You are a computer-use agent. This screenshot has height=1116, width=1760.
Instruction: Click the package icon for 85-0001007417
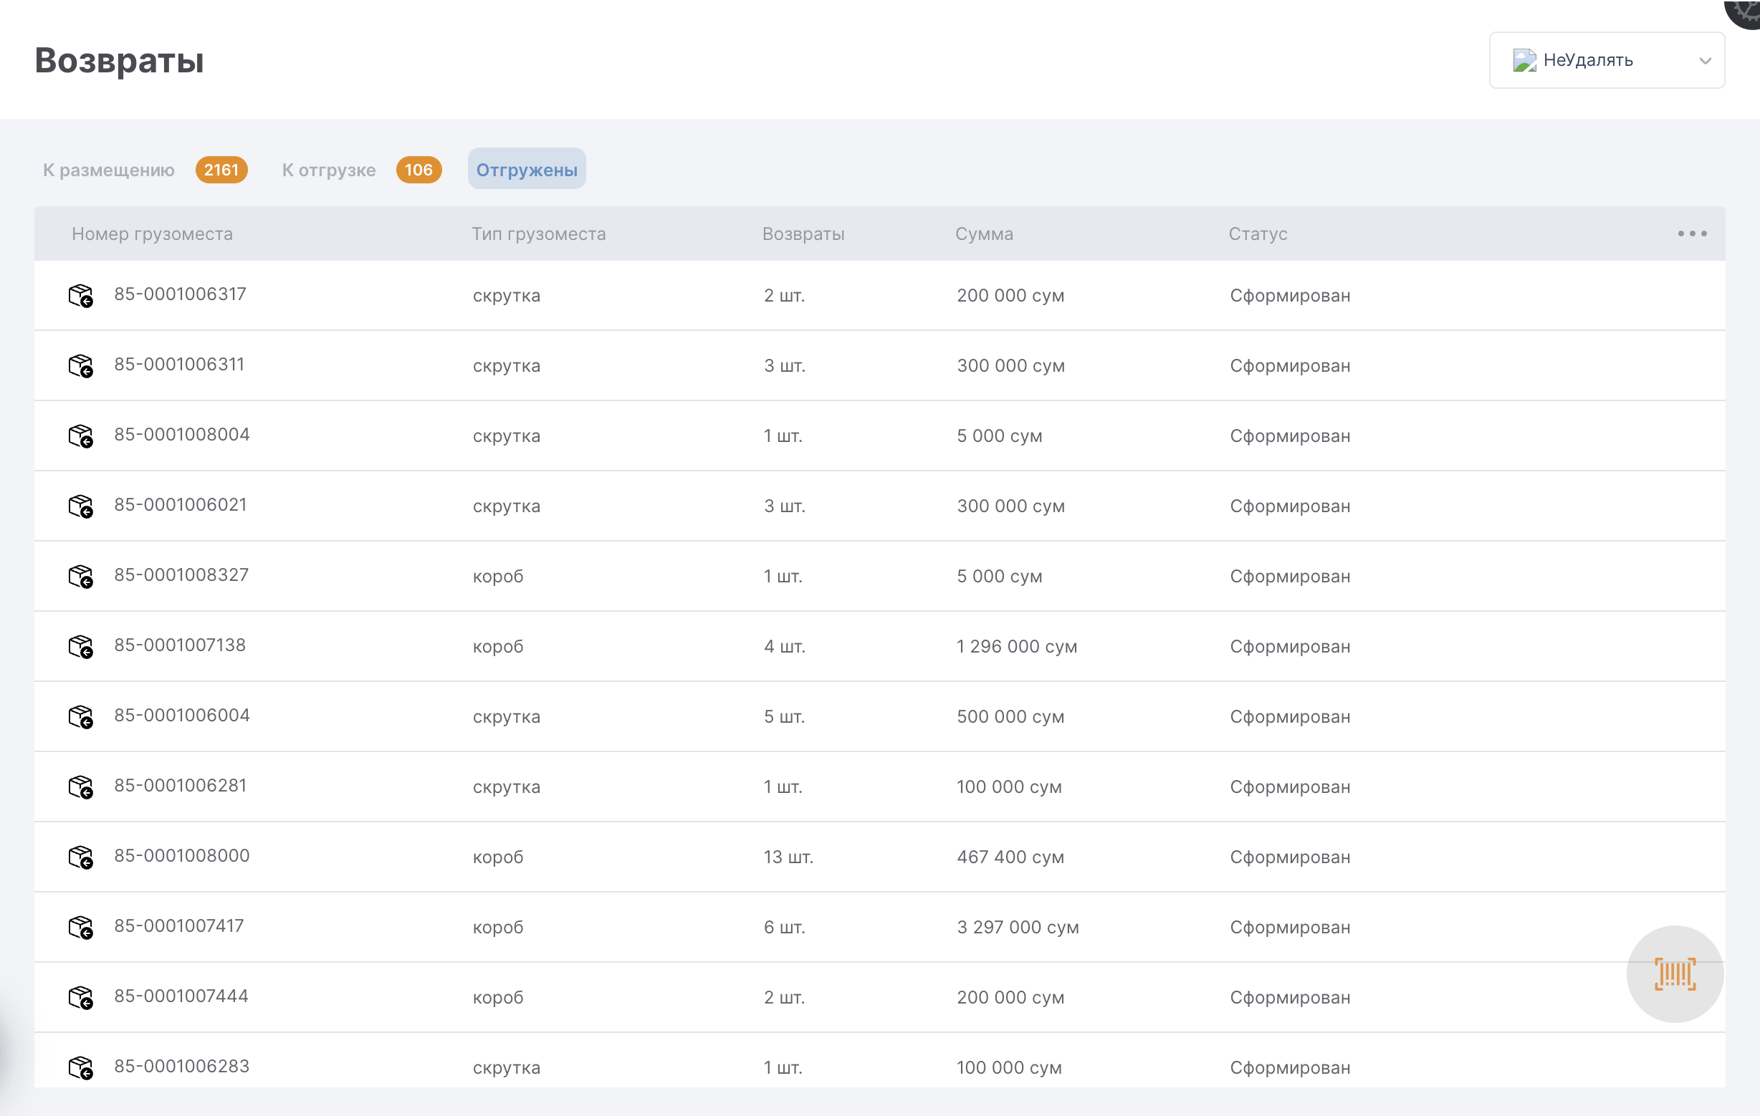(80, 927)
